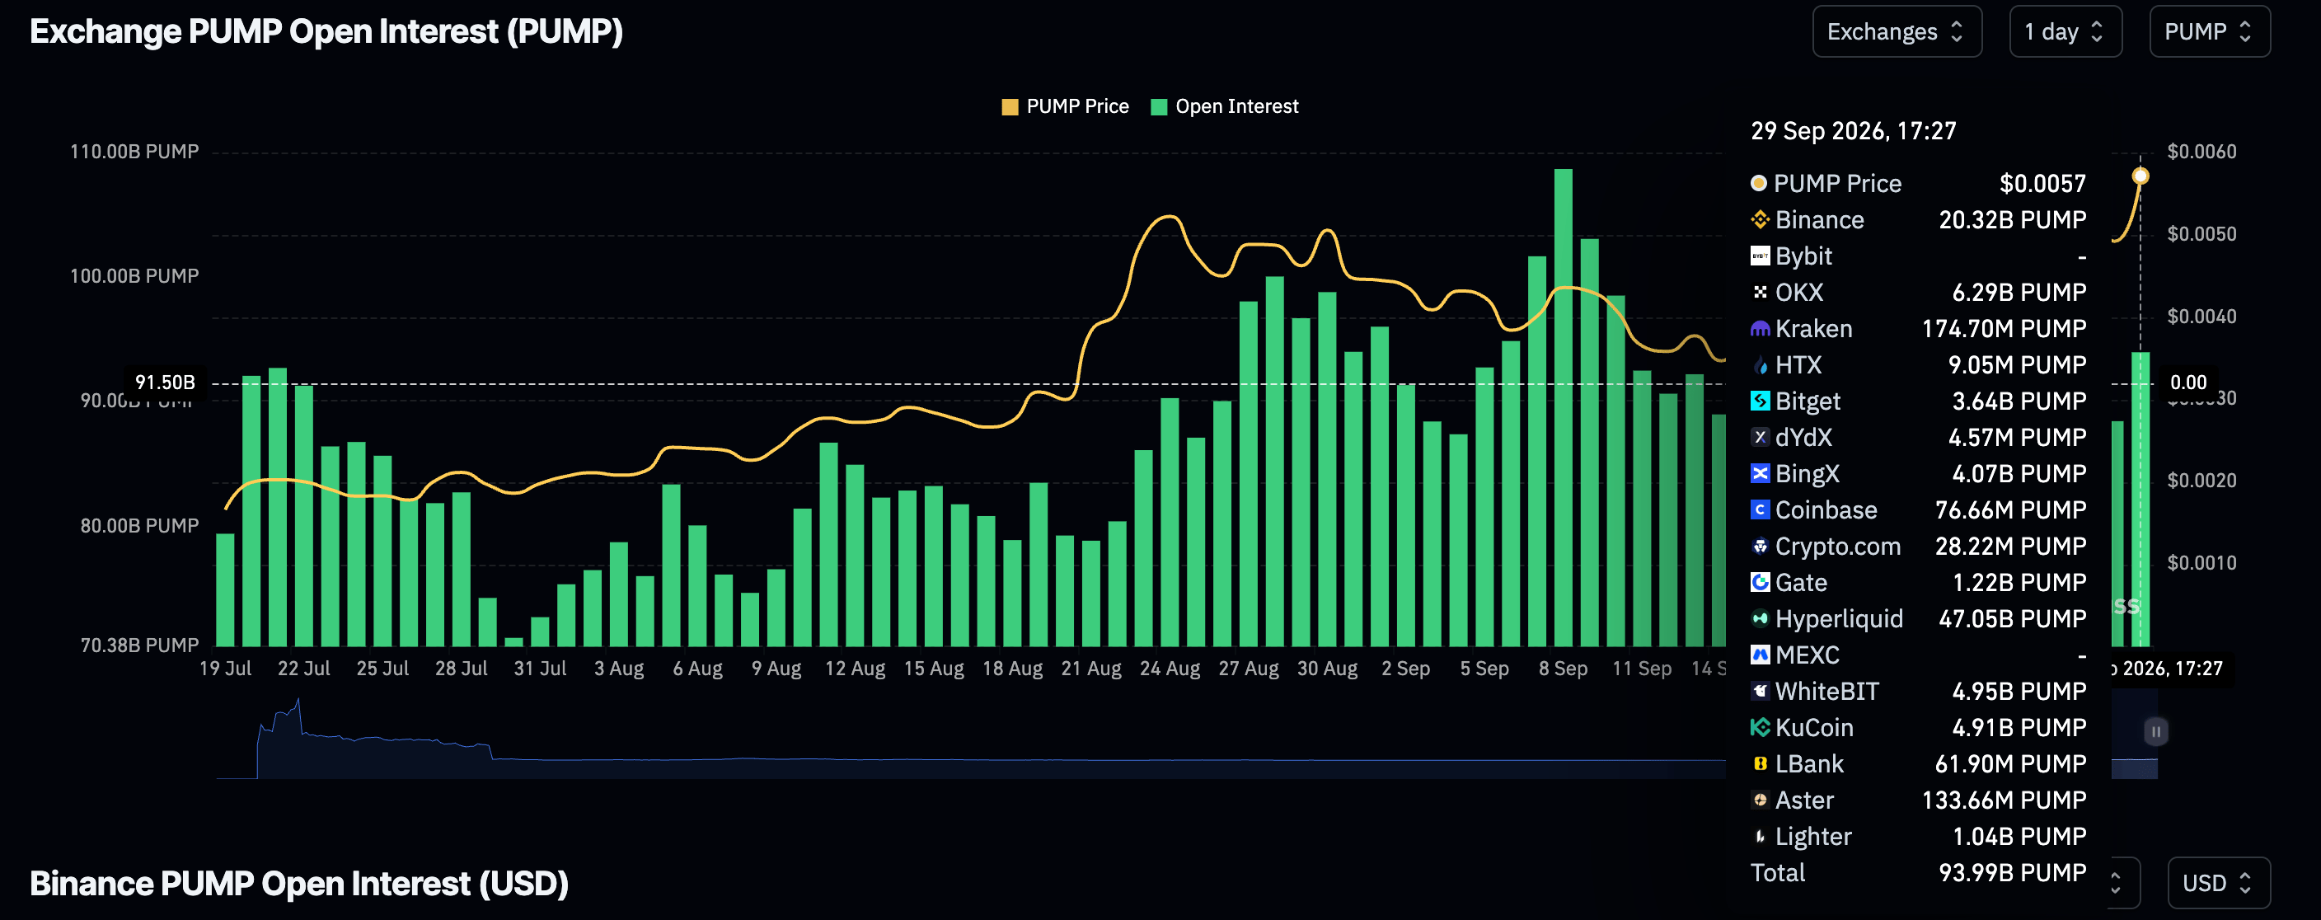Click the 0.00 right-axis crosshair label
2321x920 pixels.
tap(2188, 382)
